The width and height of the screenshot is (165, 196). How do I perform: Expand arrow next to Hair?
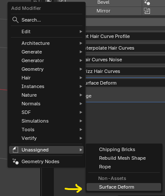(x=81, y=78)
